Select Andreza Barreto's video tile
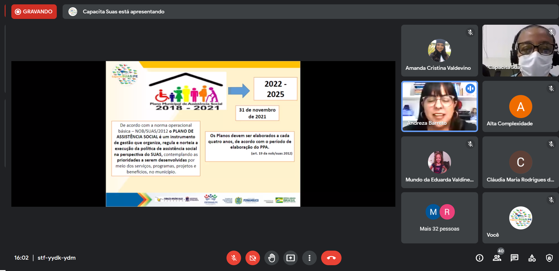 439,106
